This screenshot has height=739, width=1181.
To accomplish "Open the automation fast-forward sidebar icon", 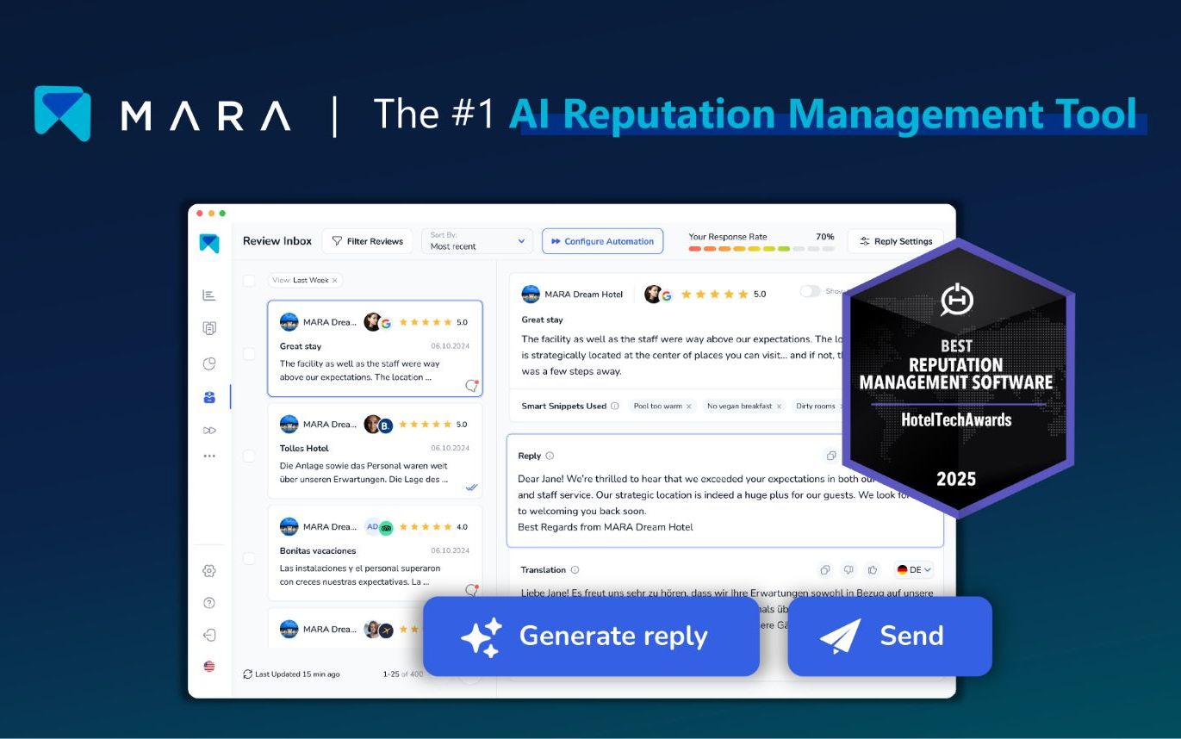I will [x=209, y=431].
